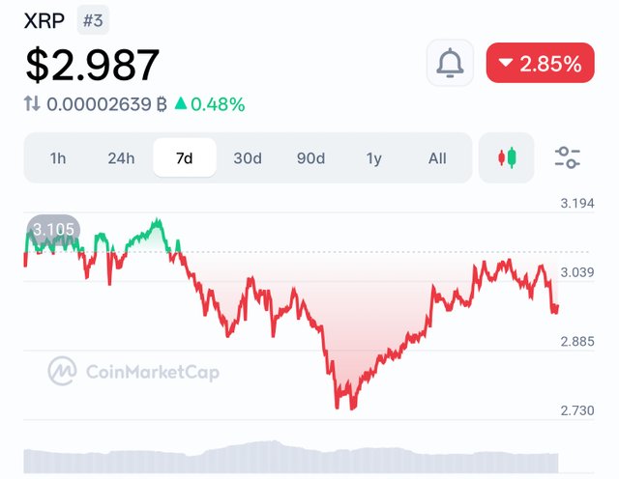Tap the #3 rank badge
This screenshot has height=479, width=619.
tap(93, 20)
